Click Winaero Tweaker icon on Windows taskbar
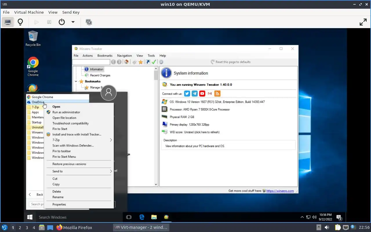Image resolution: width=371 pixels, height=232 pixels. click(166, 217)
